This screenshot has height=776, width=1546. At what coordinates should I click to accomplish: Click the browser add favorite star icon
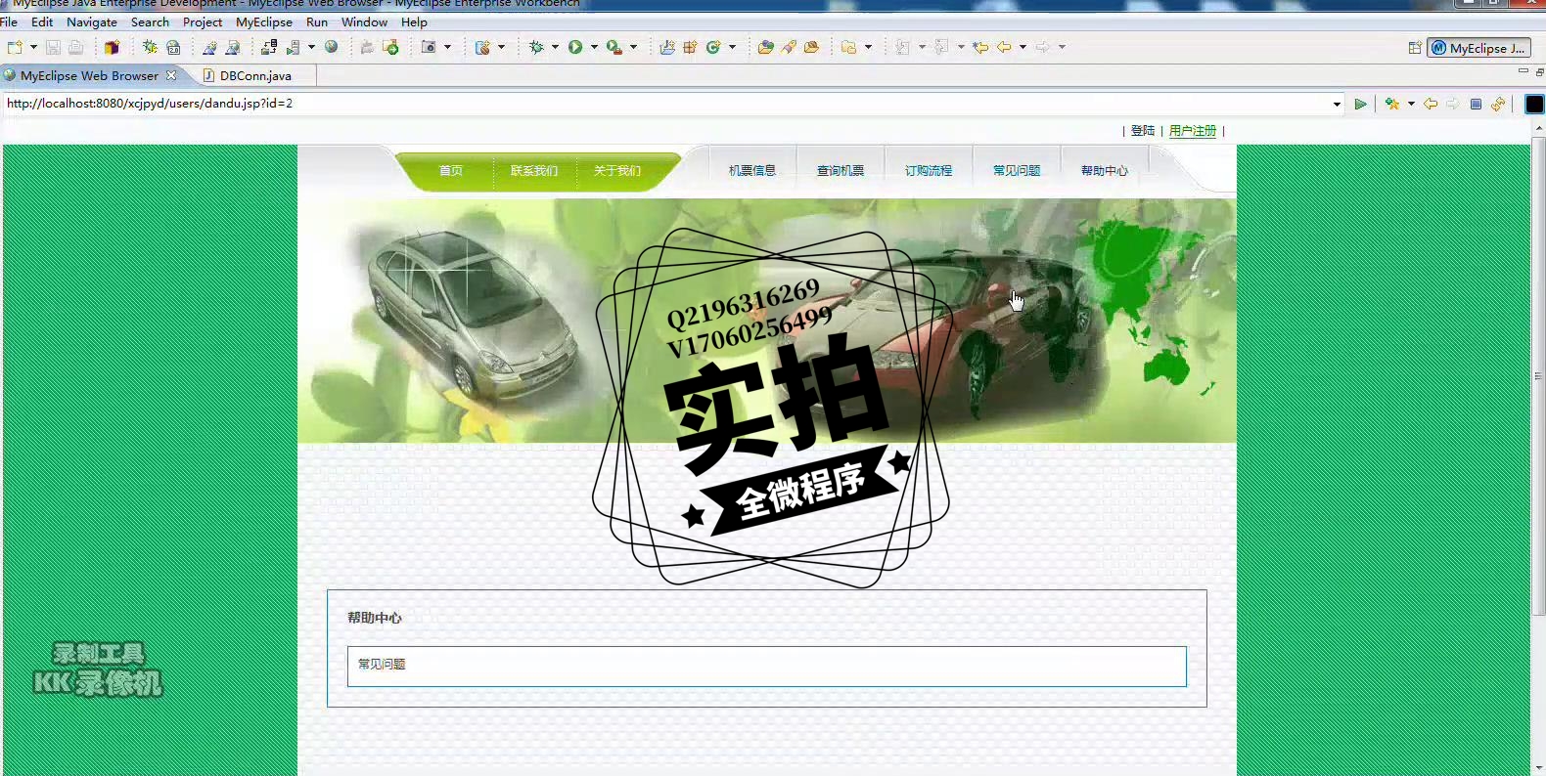[1392, 104]
